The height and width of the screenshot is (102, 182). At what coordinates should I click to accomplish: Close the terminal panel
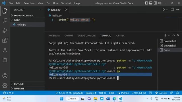178,35
